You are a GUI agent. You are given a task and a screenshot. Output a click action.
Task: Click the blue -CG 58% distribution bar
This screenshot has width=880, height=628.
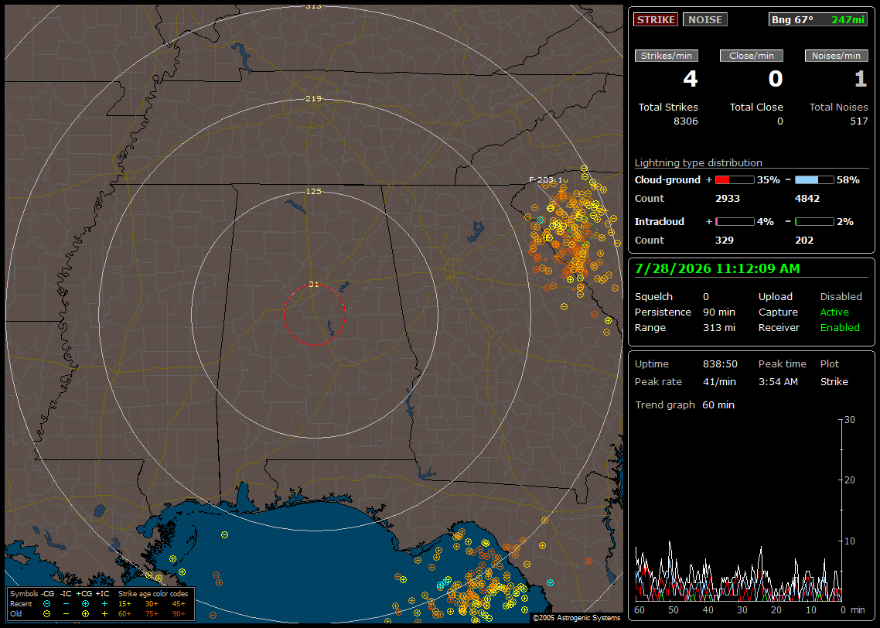[814, 180]
